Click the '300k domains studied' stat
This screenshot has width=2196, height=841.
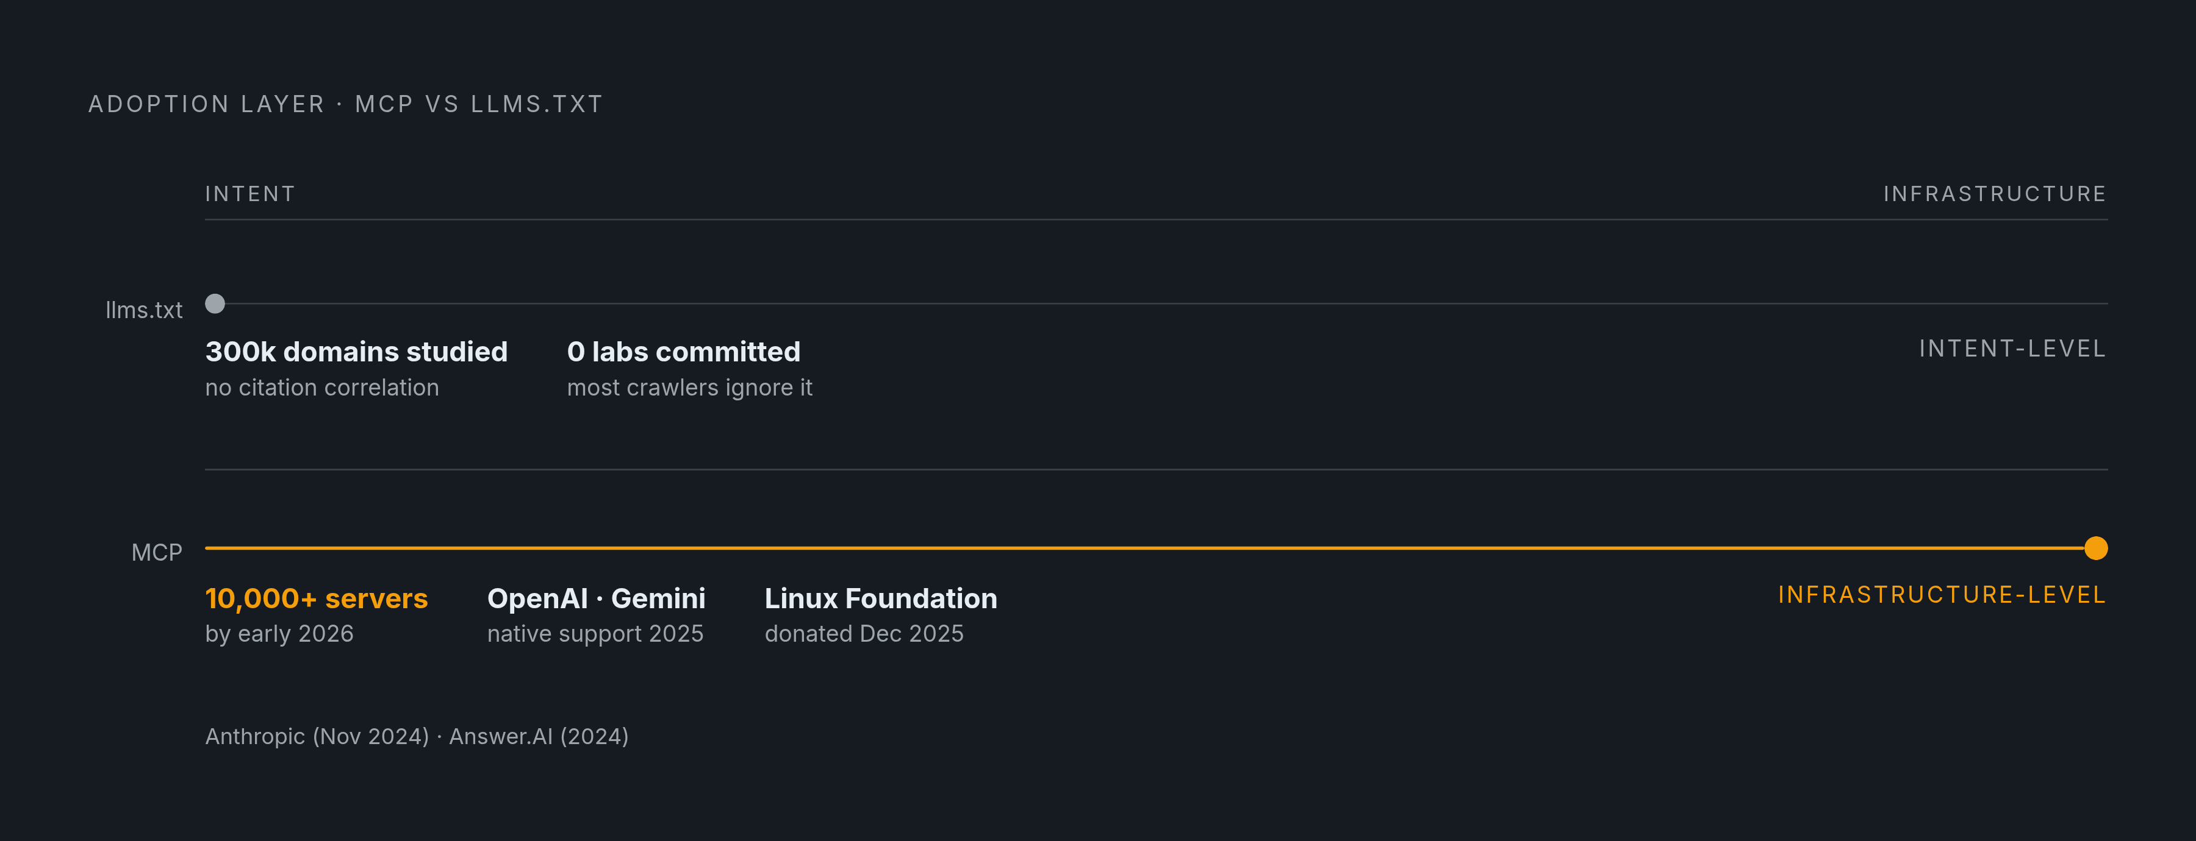point(356,351)
